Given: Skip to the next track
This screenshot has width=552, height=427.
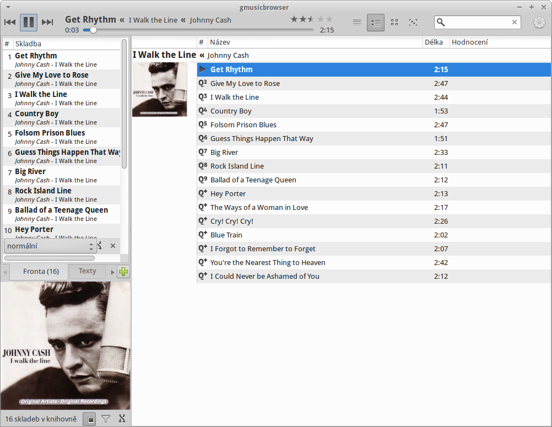Looking at the screenshot, I should [x=47, y=23].
